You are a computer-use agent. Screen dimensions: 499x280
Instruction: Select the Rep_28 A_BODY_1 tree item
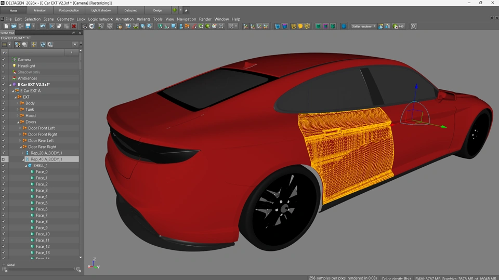46,153
